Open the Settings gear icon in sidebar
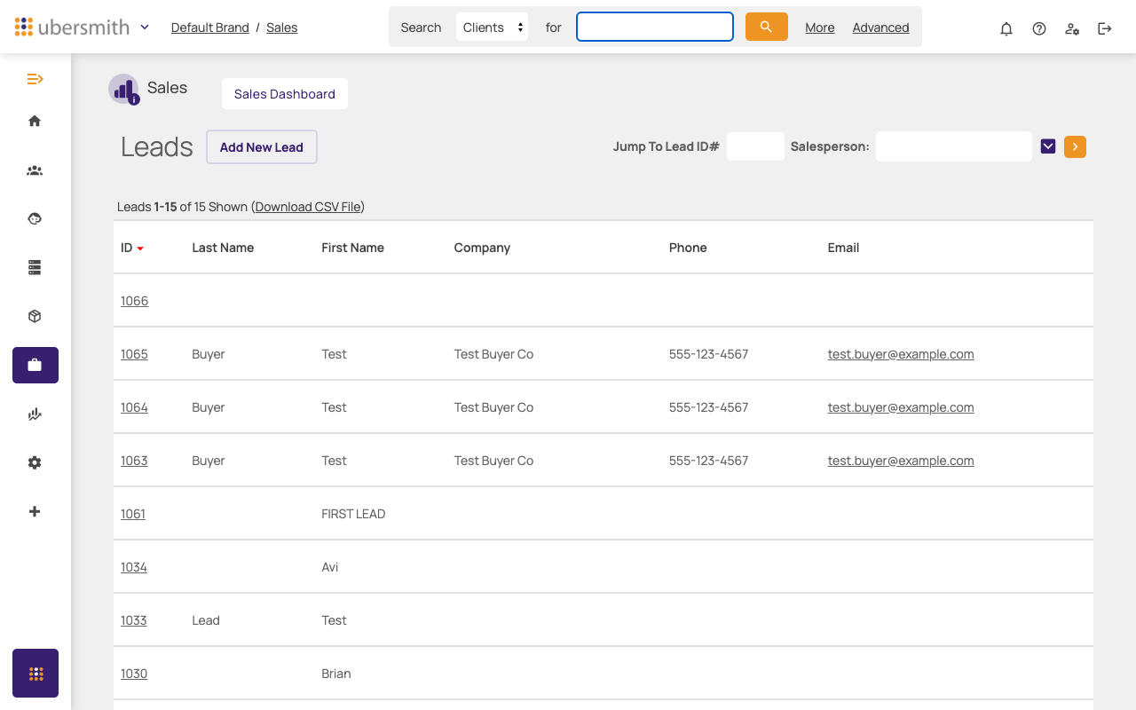This screenshot has width=1136, height=710. [35, 462]
